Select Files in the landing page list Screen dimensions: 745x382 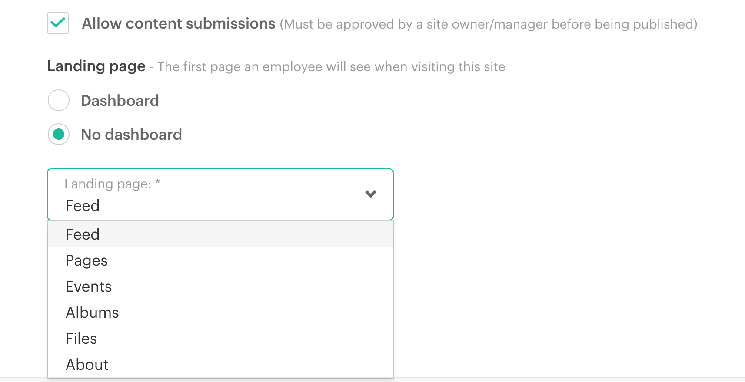[x=81, y=339]
